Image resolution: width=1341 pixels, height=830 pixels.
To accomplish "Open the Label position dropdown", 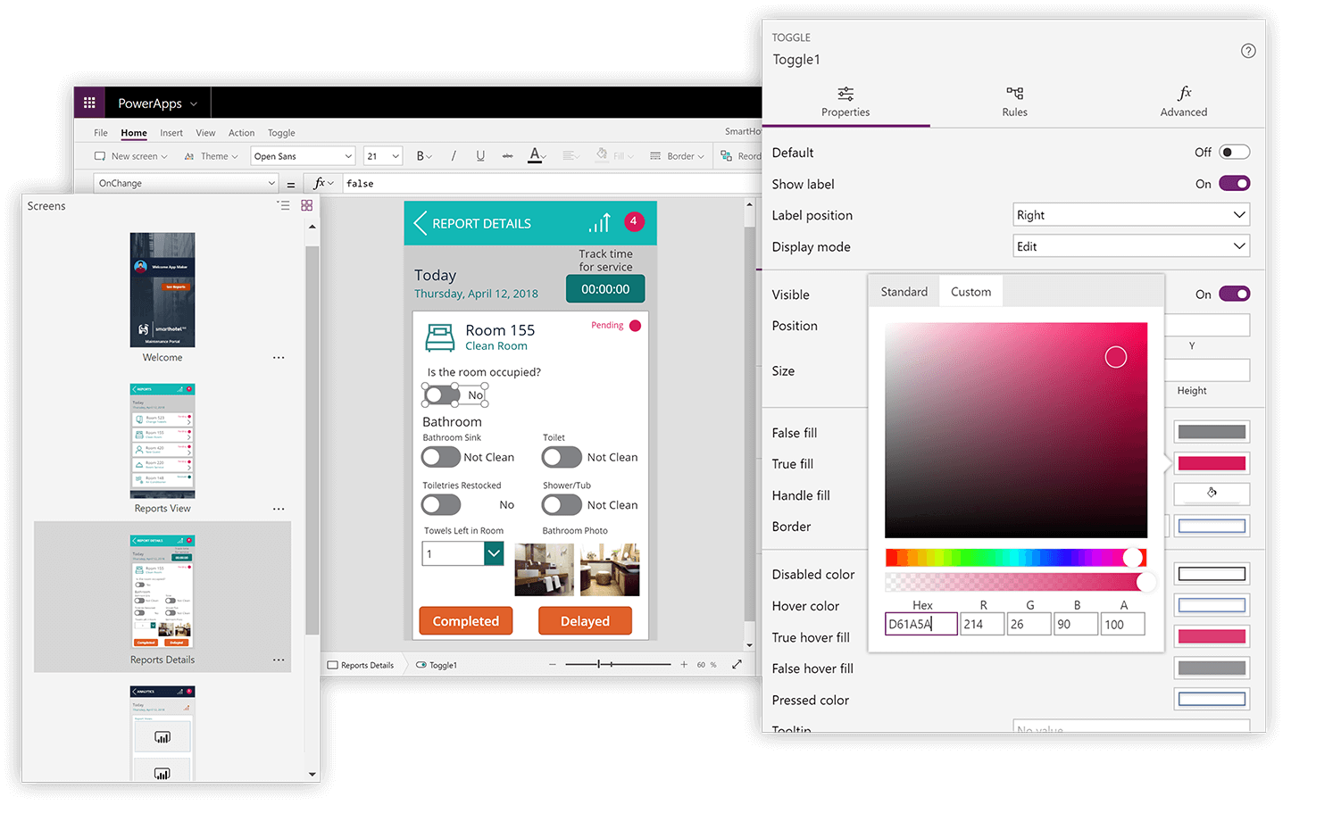I will point(1130,215).
